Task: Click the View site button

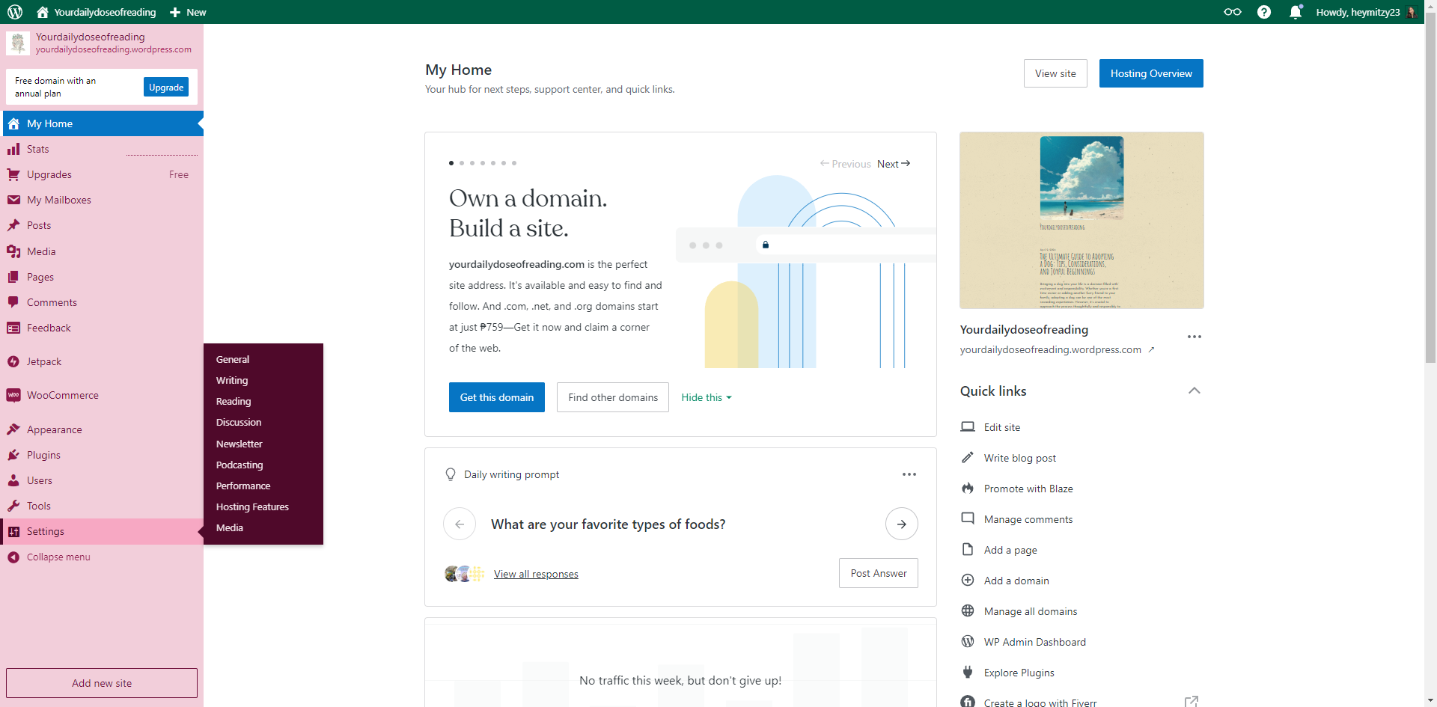Action: click(1055, 73)
